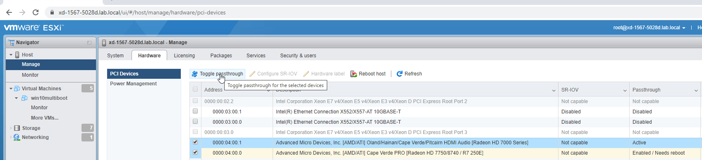Image resolution: width=702 pixels, height=160 pixels.
Task: Minimize the Navigator panel icon
Action: [89, 42]
